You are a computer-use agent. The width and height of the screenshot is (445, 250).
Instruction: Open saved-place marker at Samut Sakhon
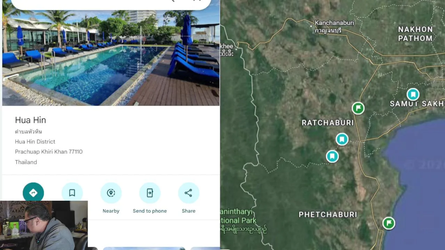coord(413,94)
